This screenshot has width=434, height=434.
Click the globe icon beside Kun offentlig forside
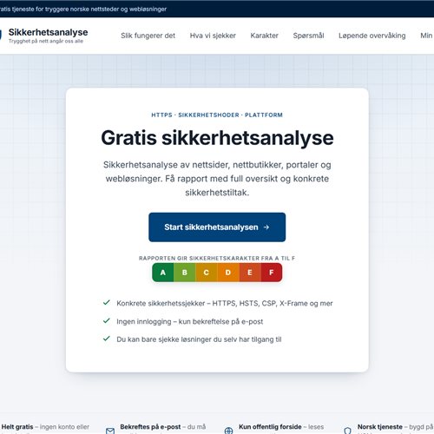pos(229,431)
